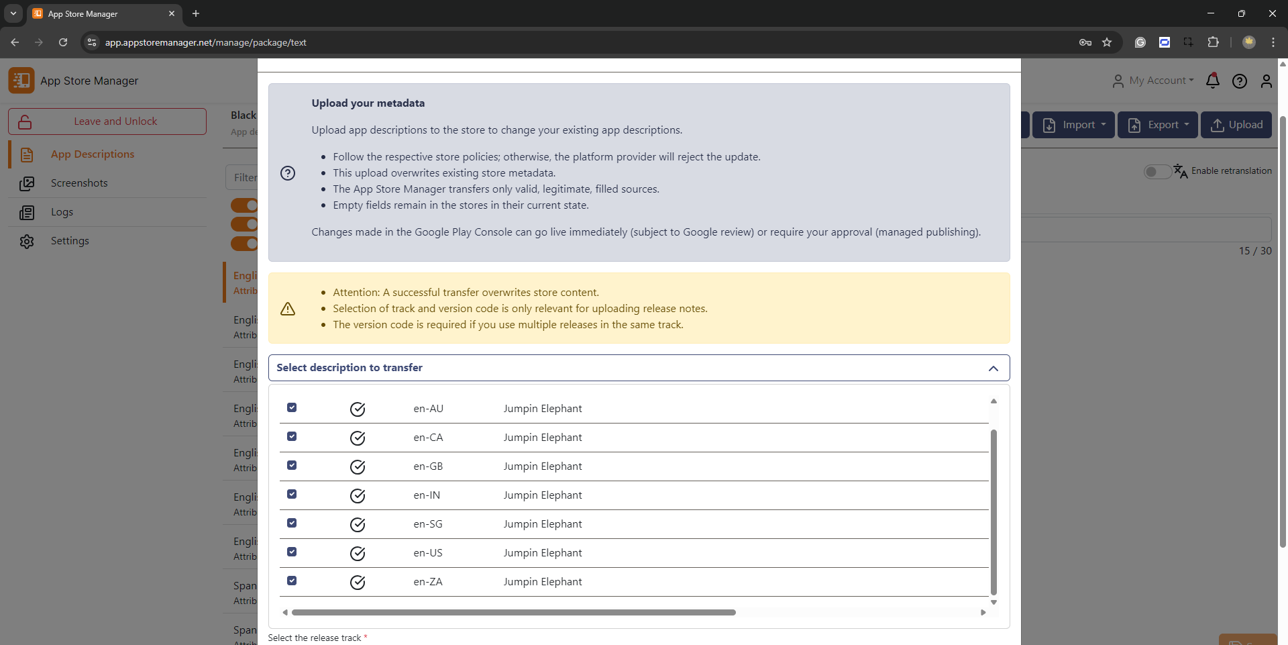The height and width of the screenshot is (645, 1288).
Task: Expand the My Account menu
Action: (1154, 81)
